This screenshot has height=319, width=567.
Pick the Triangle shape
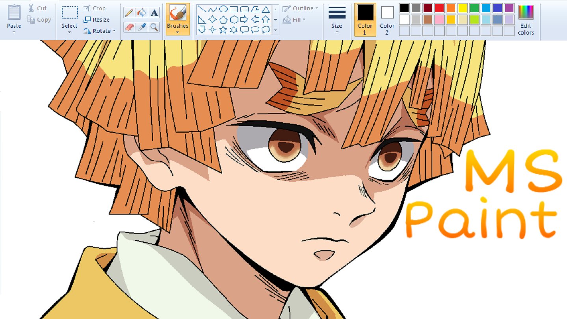(266, 9)
